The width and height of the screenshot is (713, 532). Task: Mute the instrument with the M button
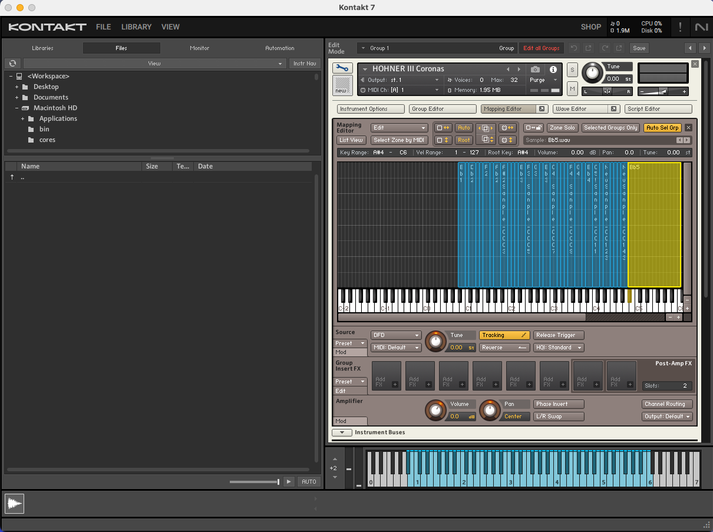[572, 88]
